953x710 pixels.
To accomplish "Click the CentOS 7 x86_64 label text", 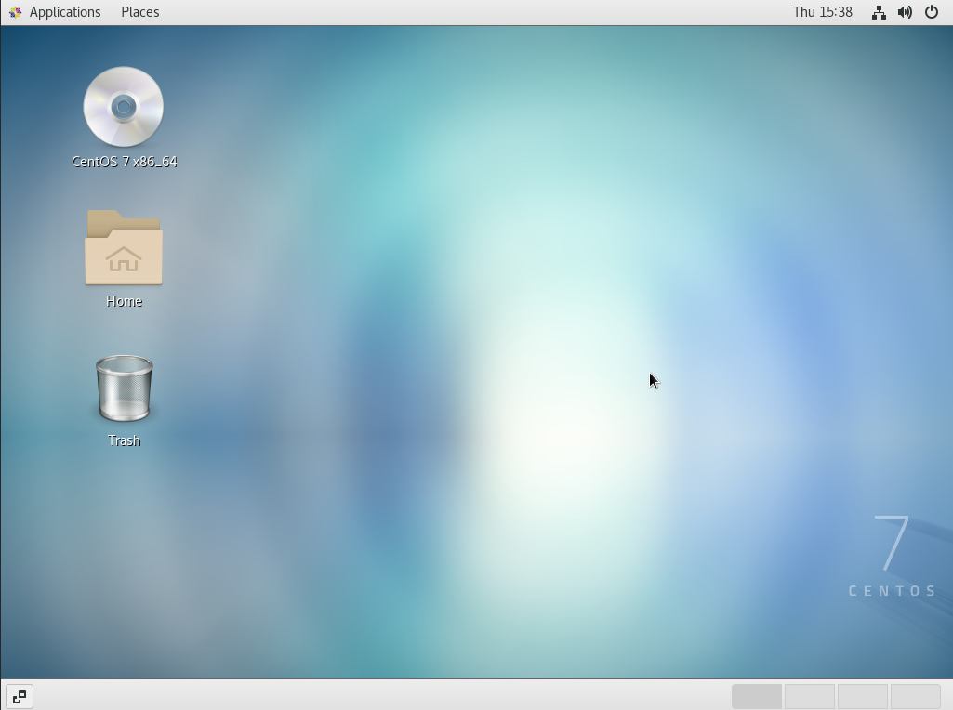I will pyautogui.click(x=124, y=161).
